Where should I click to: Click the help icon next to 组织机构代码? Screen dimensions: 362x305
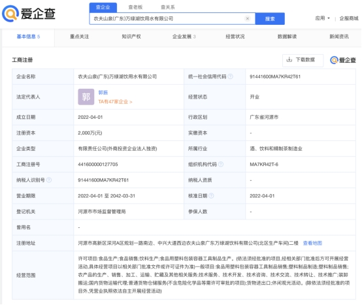(221, 164)
